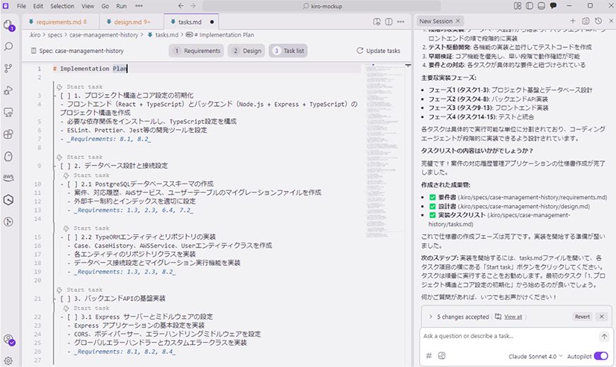
Task: Toggle the chat bubble icon in title bar
Action: click(x=553, y=6)
